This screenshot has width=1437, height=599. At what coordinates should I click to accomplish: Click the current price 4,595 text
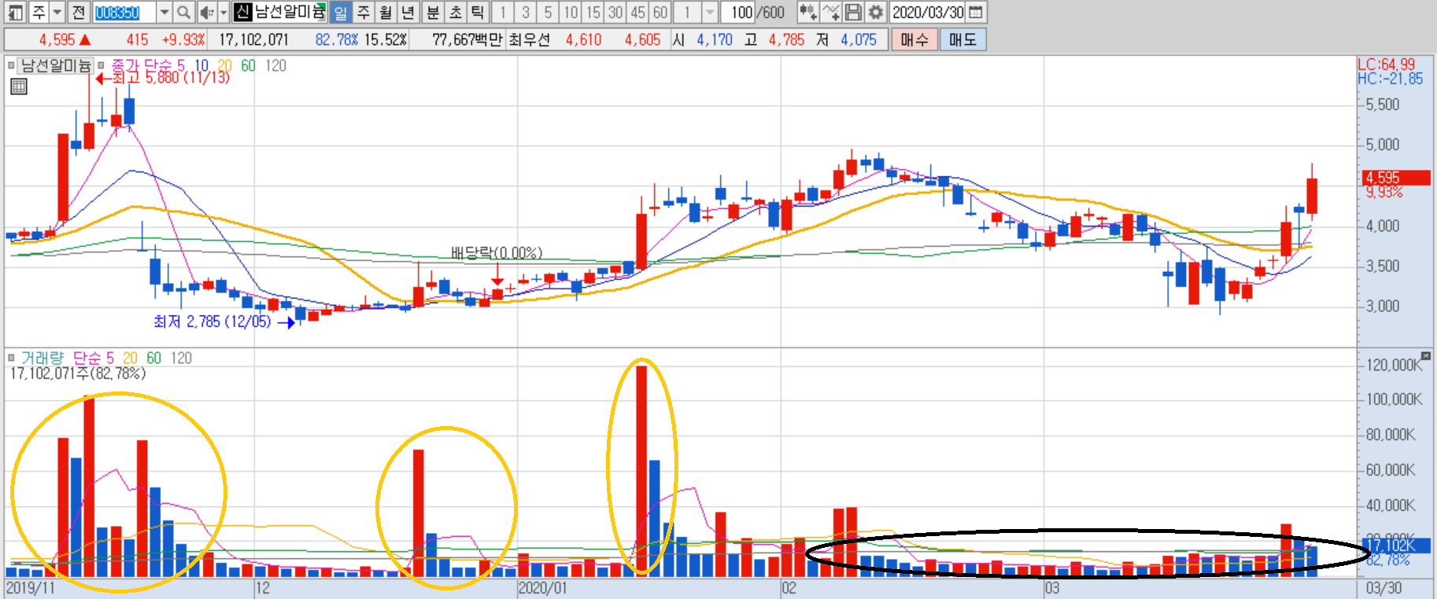click(x=57, y=39)
